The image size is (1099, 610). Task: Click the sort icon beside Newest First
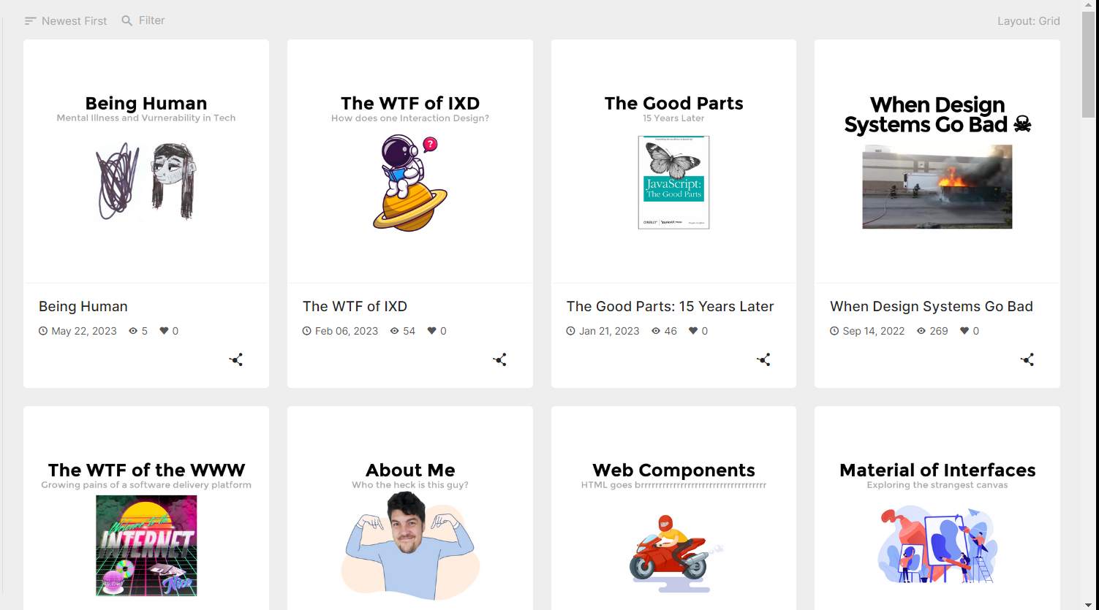tap(30, 21)
